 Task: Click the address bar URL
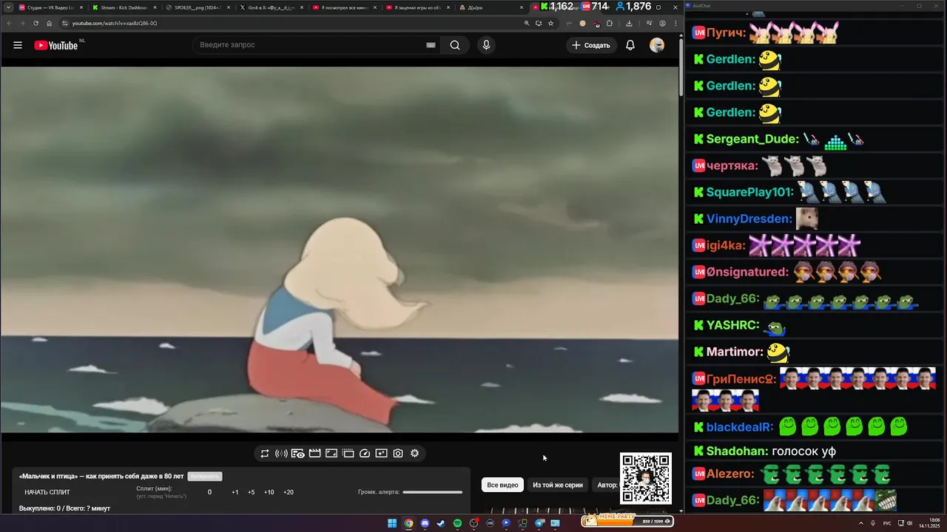coord(115,23)
